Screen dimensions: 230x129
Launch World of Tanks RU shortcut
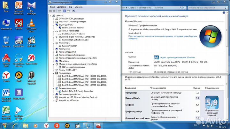(x=31, y=78)
